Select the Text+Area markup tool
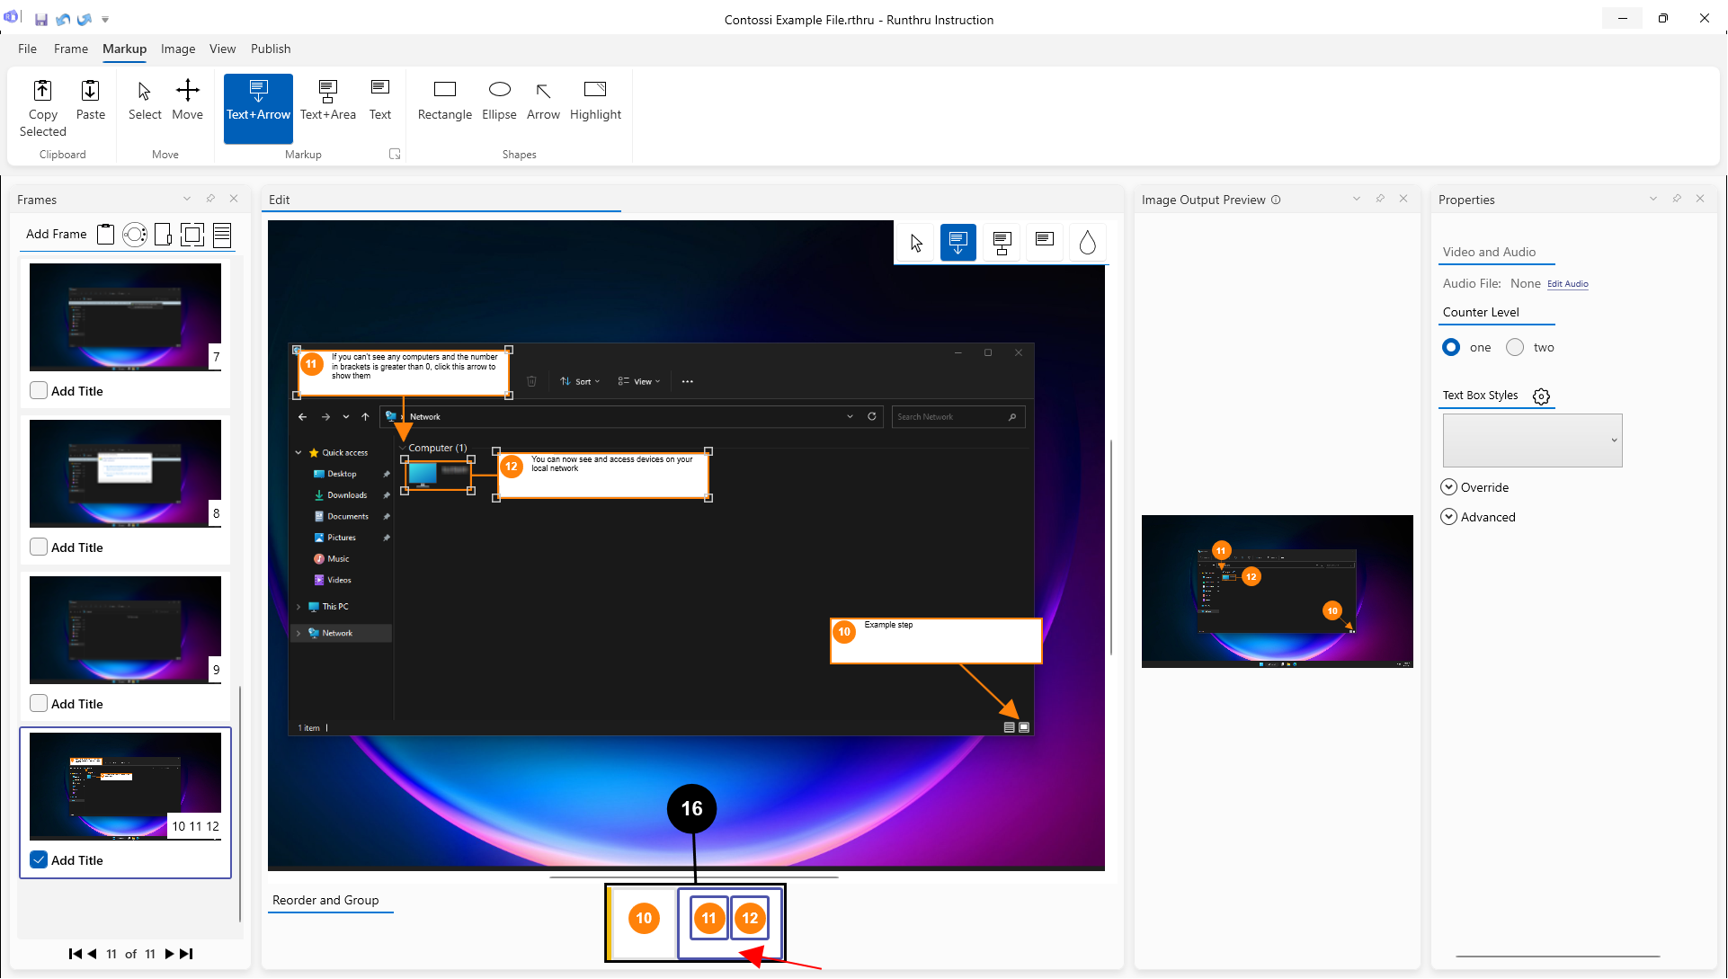The image size is (1728, 979). [327, 99]
